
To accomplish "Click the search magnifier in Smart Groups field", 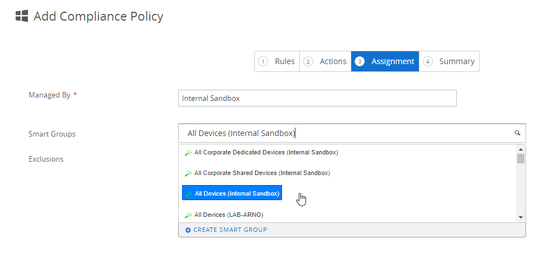I will (x=517, y=133).
